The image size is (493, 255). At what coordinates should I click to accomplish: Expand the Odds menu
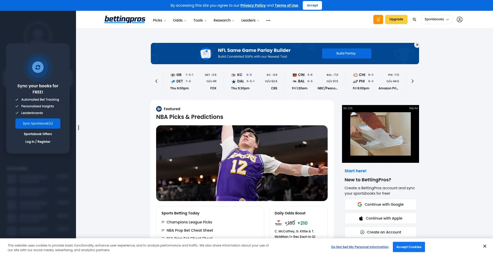(179, 21)
